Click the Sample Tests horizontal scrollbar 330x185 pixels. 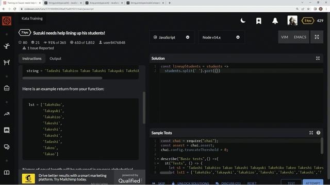coord(166,173)
